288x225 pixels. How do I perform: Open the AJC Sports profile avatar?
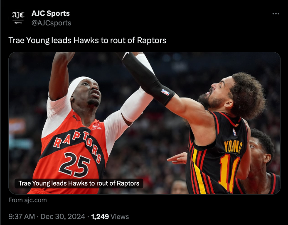(18, 18)
